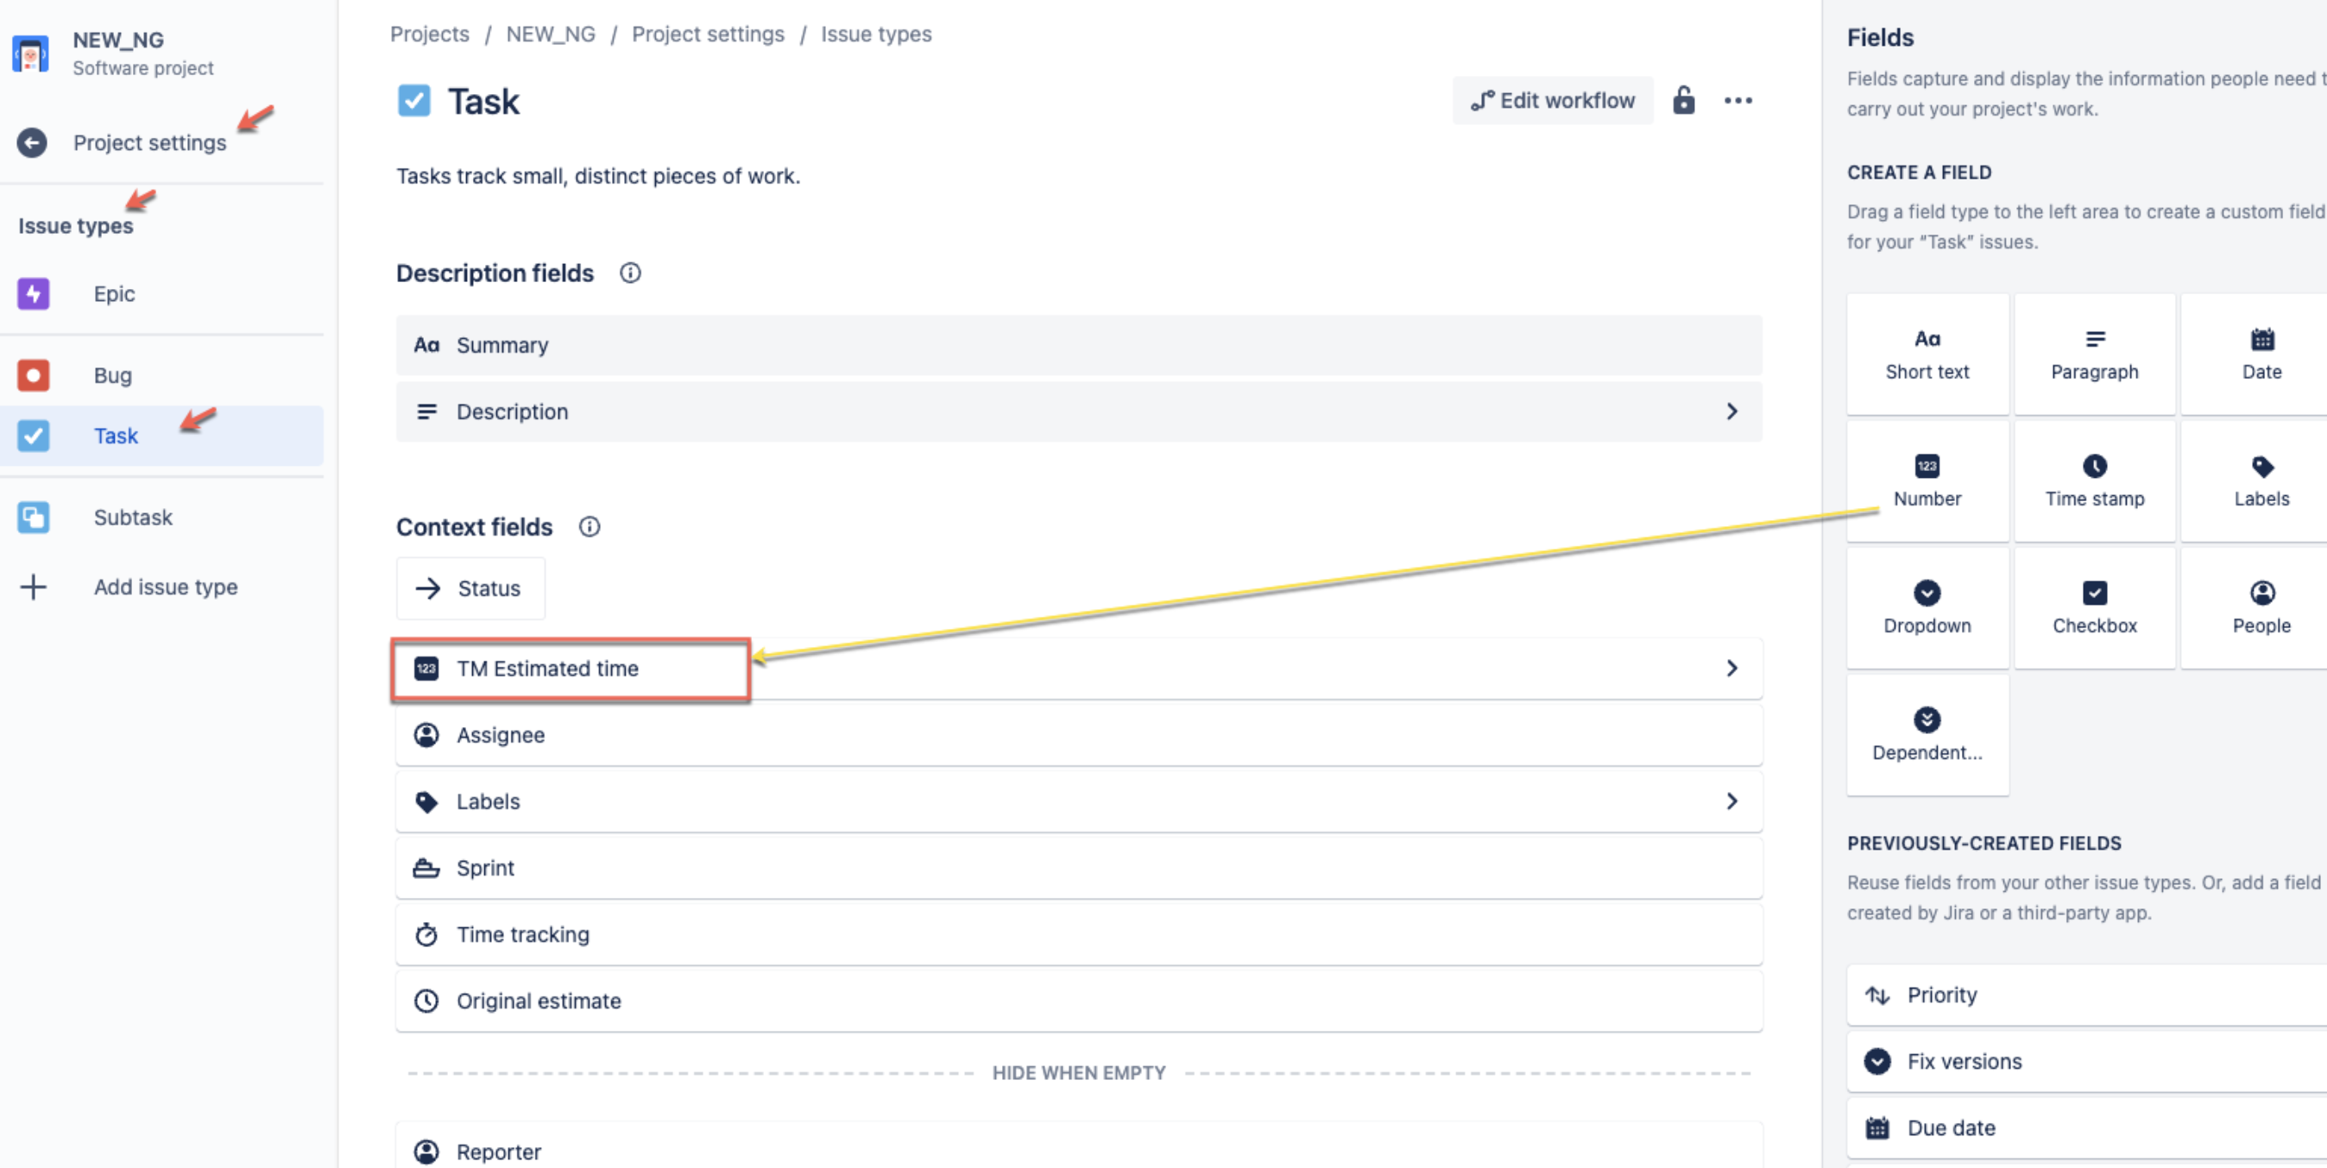The width and height of the screenshot is (2327, 1168).
Task: Select the Number field type tile
Action: click(1927, 480)
